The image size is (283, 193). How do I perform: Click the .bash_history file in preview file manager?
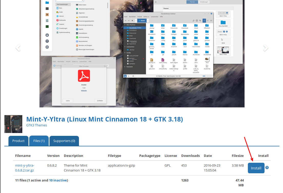click(x=163, y=61)
